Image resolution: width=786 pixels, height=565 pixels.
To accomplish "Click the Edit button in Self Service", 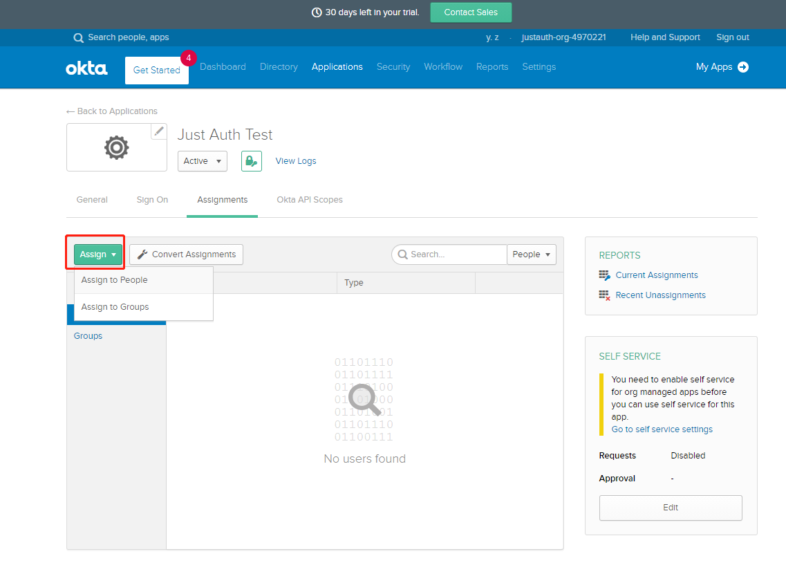I will (x=671, y=508).
